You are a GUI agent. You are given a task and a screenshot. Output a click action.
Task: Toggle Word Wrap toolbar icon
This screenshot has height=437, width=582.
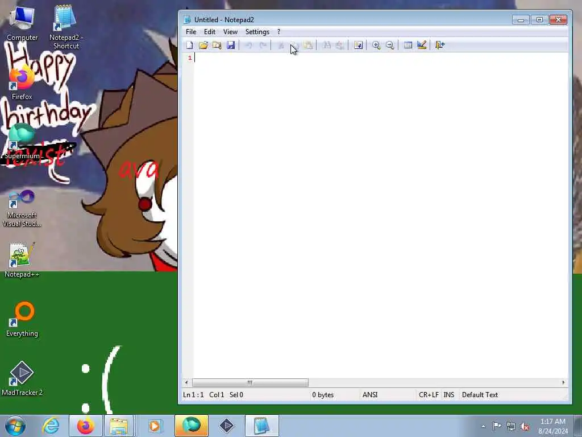[358, 46]
